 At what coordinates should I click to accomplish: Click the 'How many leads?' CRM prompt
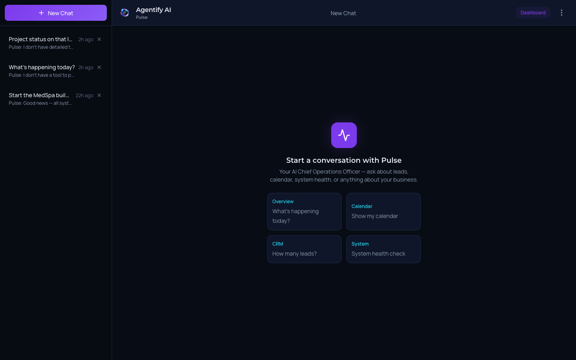304,249
